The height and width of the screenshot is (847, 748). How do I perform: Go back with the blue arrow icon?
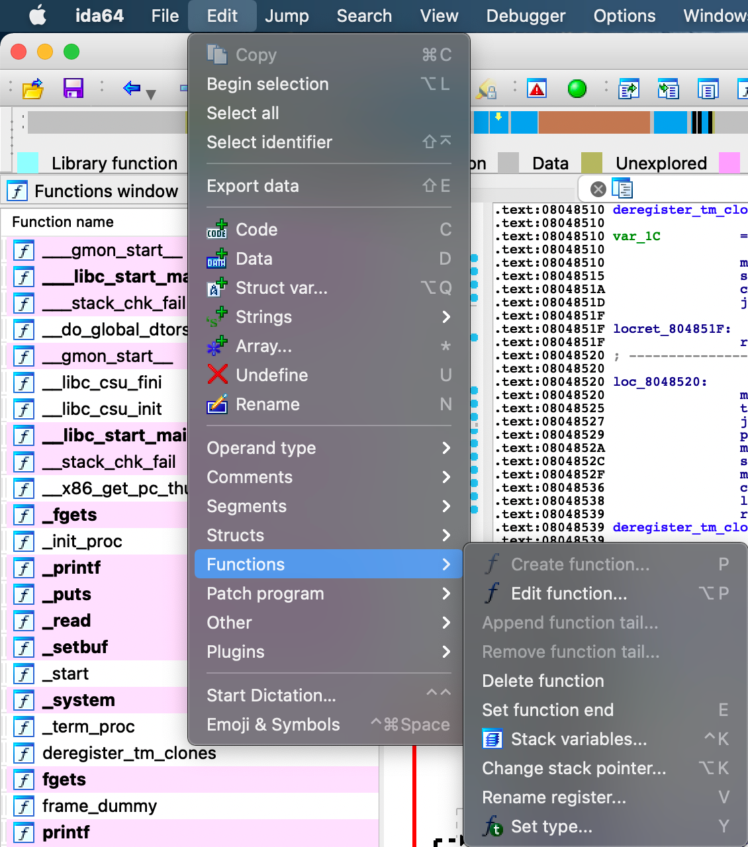point(132,87)
